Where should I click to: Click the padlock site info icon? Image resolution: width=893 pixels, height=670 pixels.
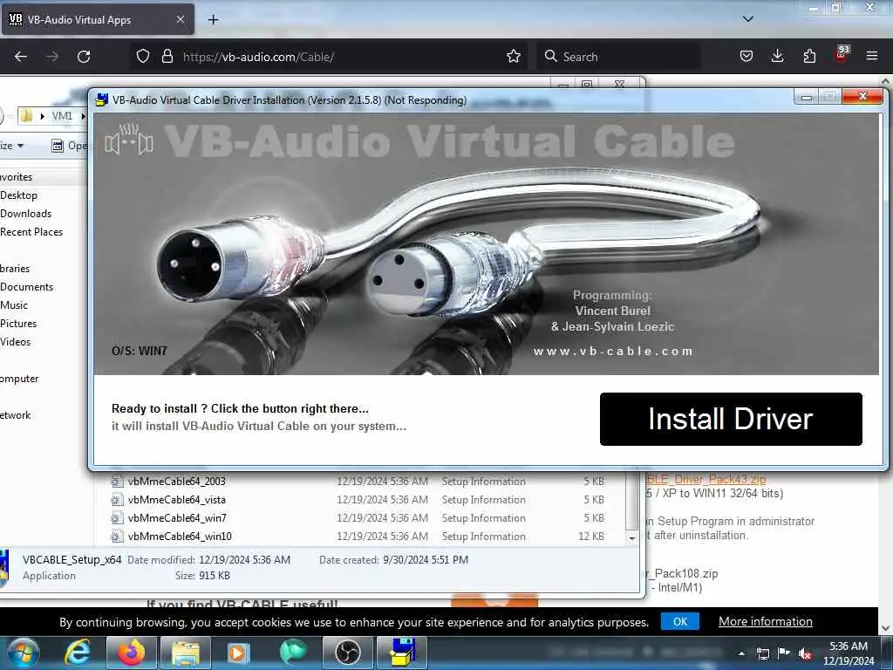[167, 57]
